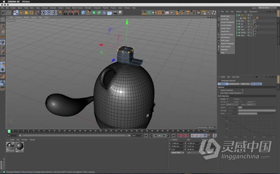Toggle visibility dots for the head object
The height and width of the screenshot is (174, 280).
[x=250, y=30]
